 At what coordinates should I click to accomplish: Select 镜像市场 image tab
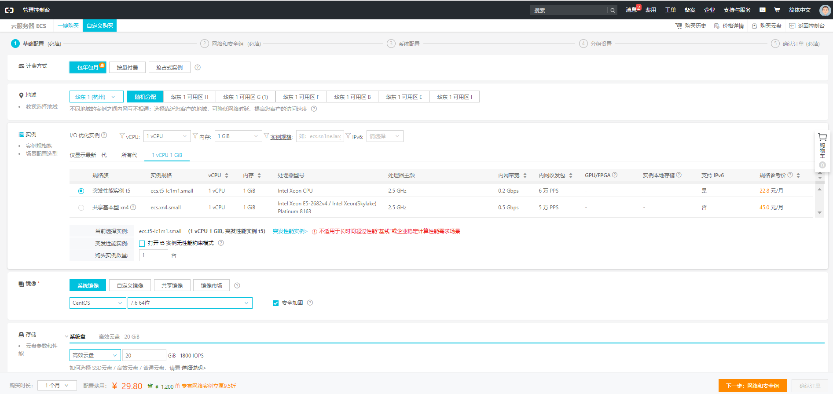211,285
